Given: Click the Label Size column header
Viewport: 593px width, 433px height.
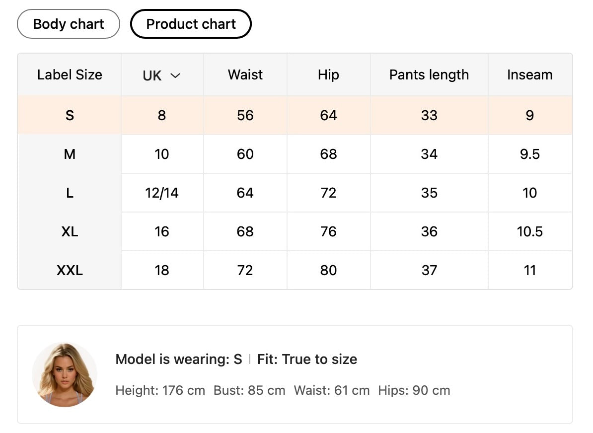Looking at the screenshot, I should [70, 75].
